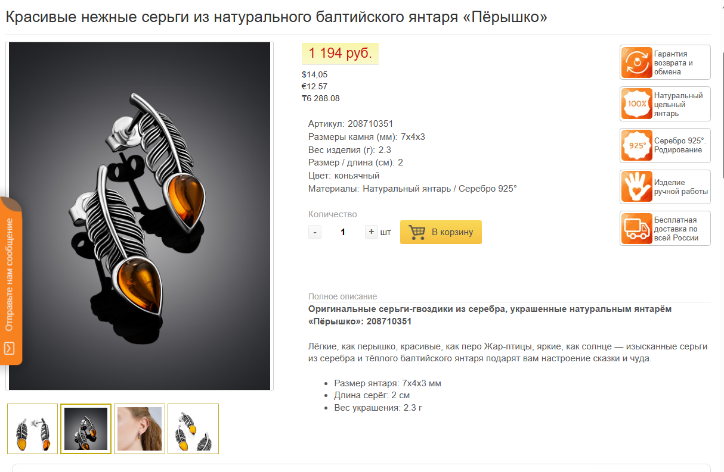Decrease quantity with the minus button

(x=315, y=232)
